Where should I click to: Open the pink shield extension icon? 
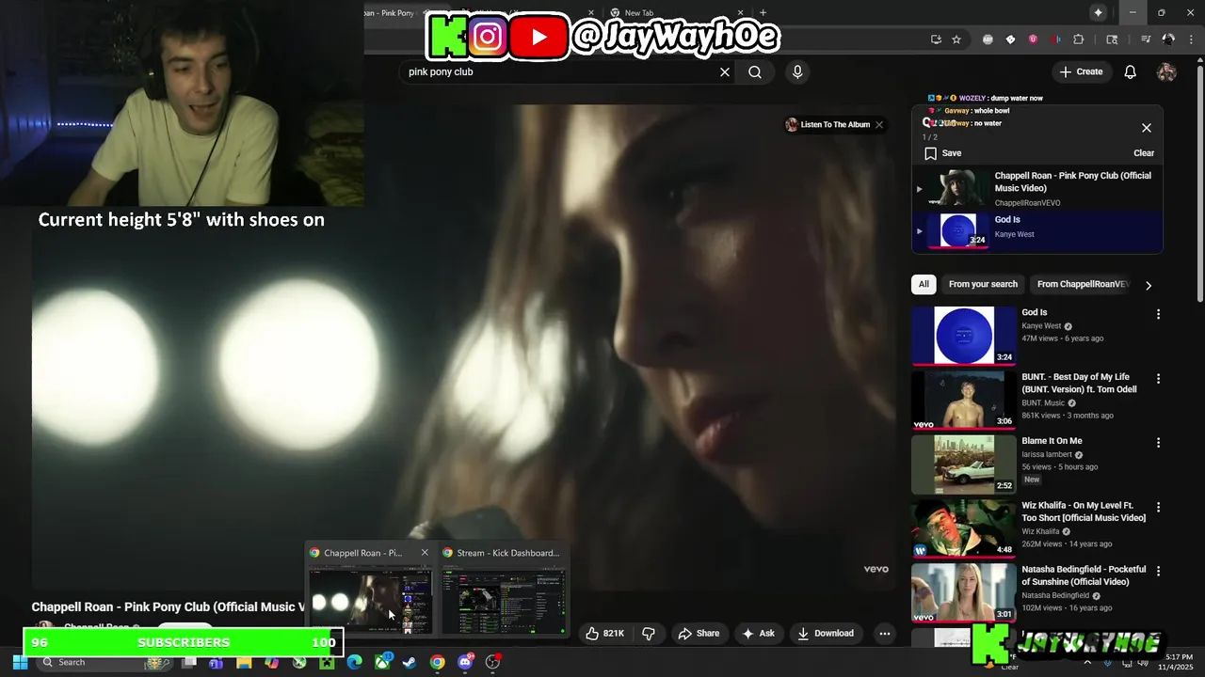[1033, 39]
